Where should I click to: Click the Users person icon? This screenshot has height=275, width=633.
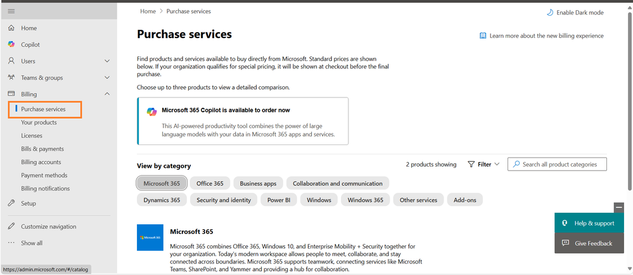pyautogui.click(x=11, y=61)
